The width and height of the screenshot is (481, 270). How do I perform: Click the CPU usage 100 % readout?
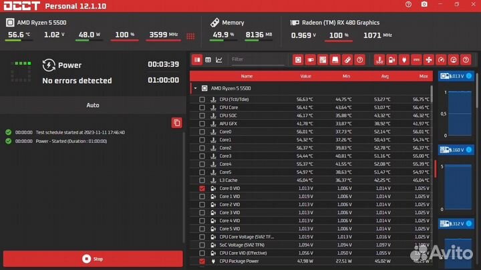tap(124, 35)
